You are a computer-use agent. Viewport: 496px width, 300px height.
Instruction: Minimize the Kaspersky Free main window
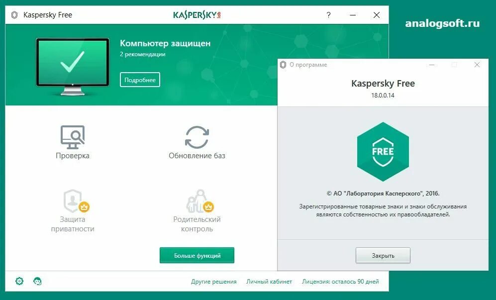pyautogui.click(x=353, y=15)
